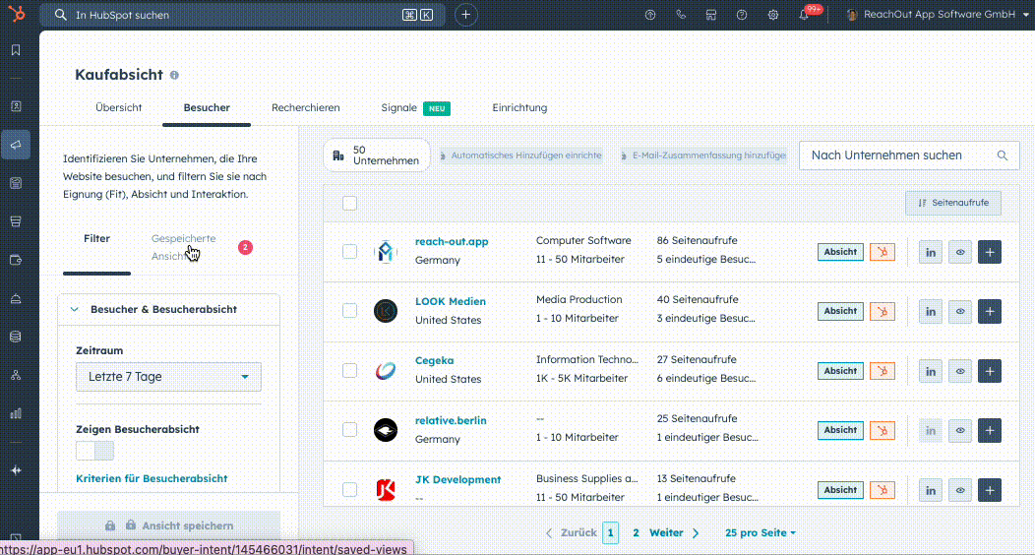1035x555 pixels.
Task: Open Bookmarks in the left sidebar
Action: coord(16,50)
